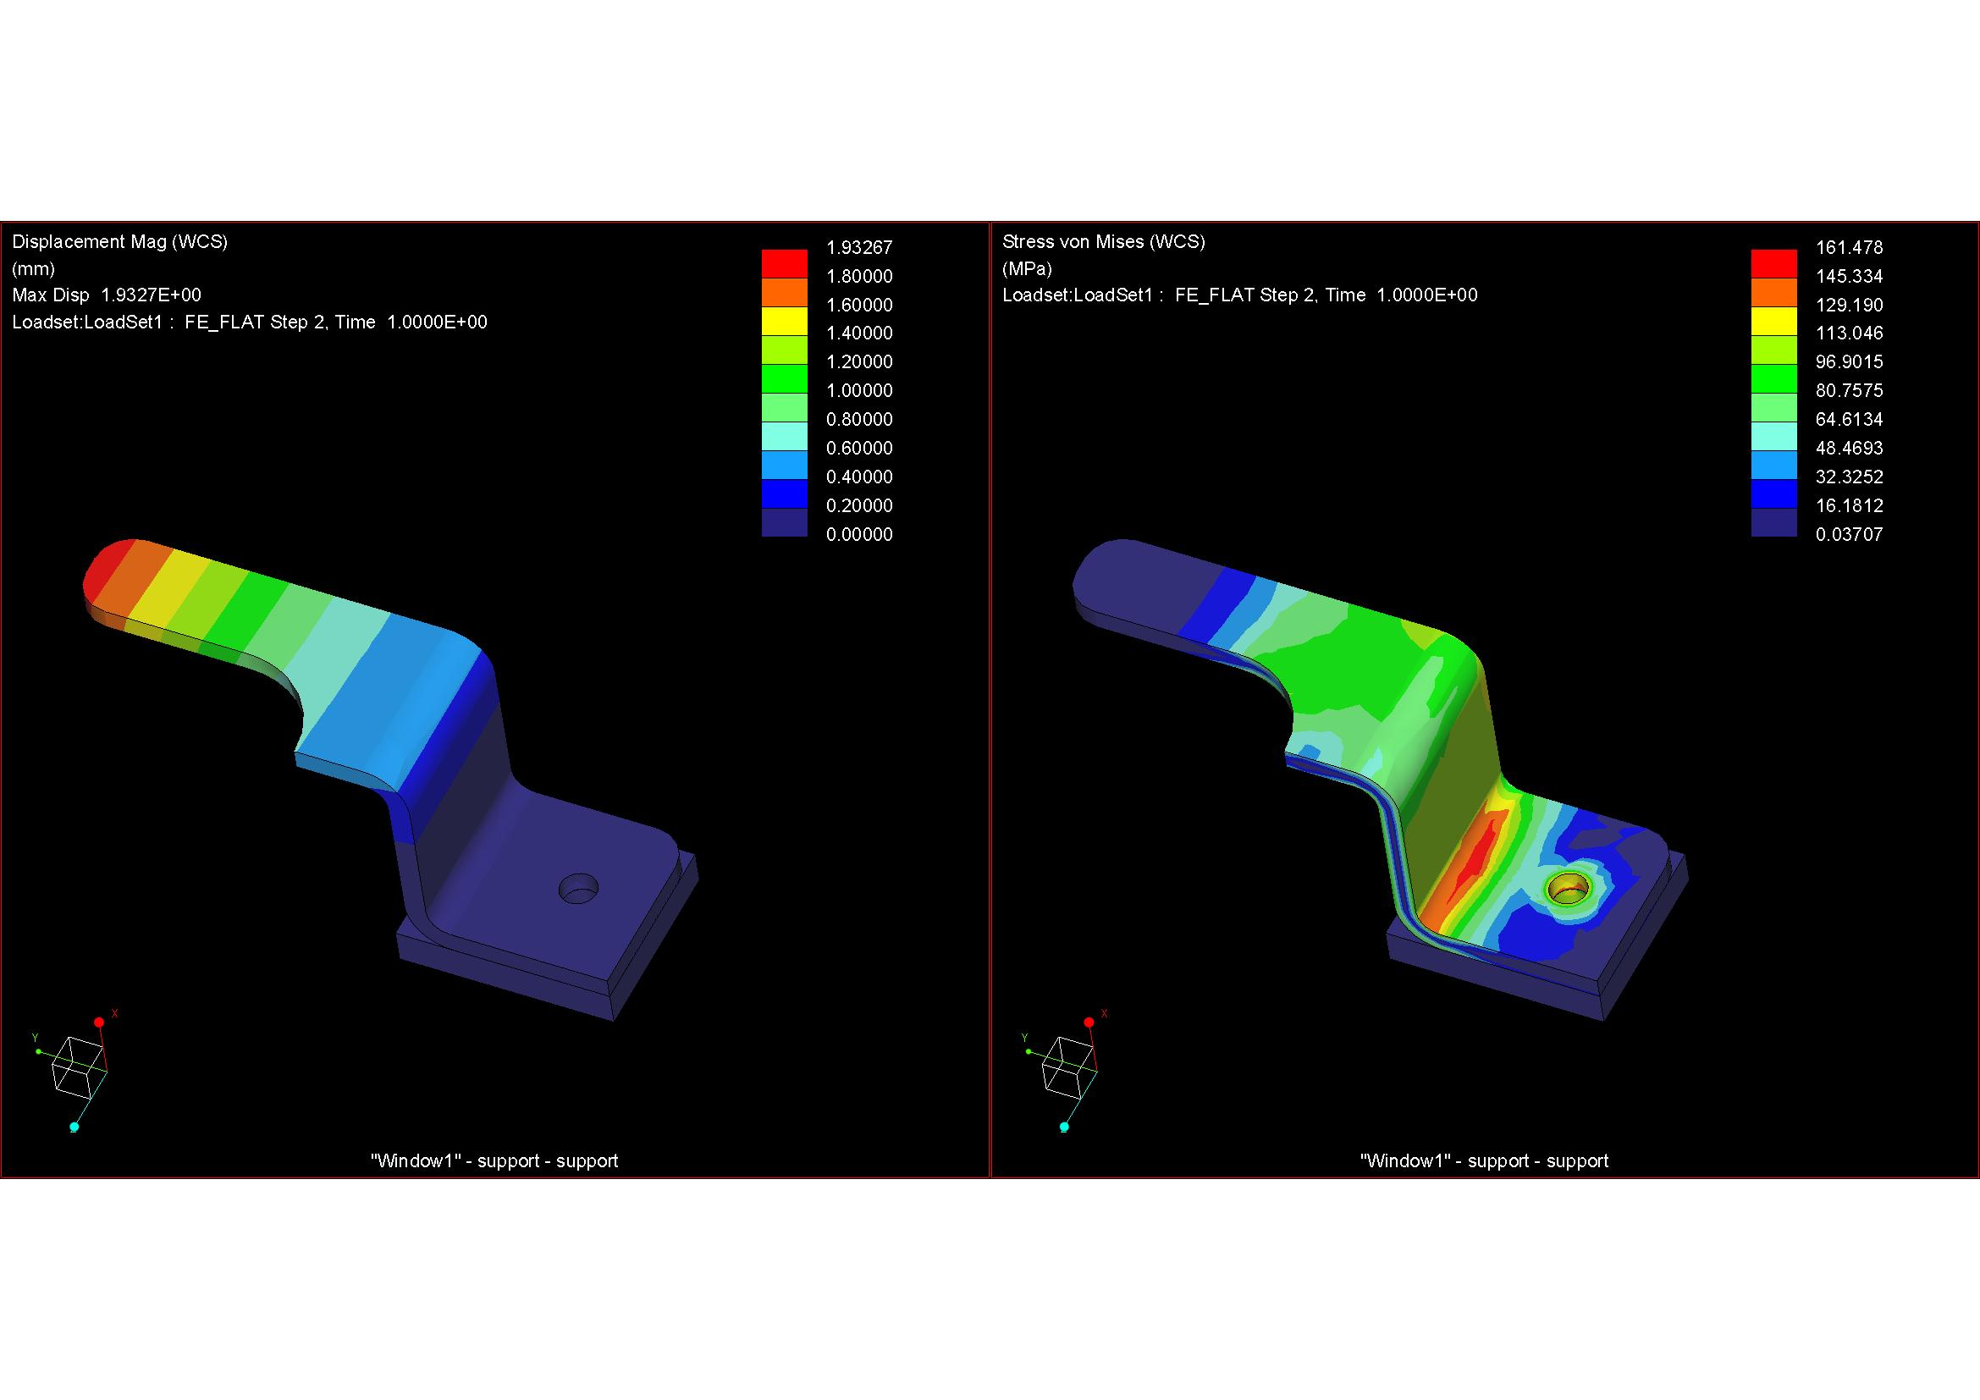Click legend value 1.93267
The image size is (1980, 1400).
coord(859,247)
